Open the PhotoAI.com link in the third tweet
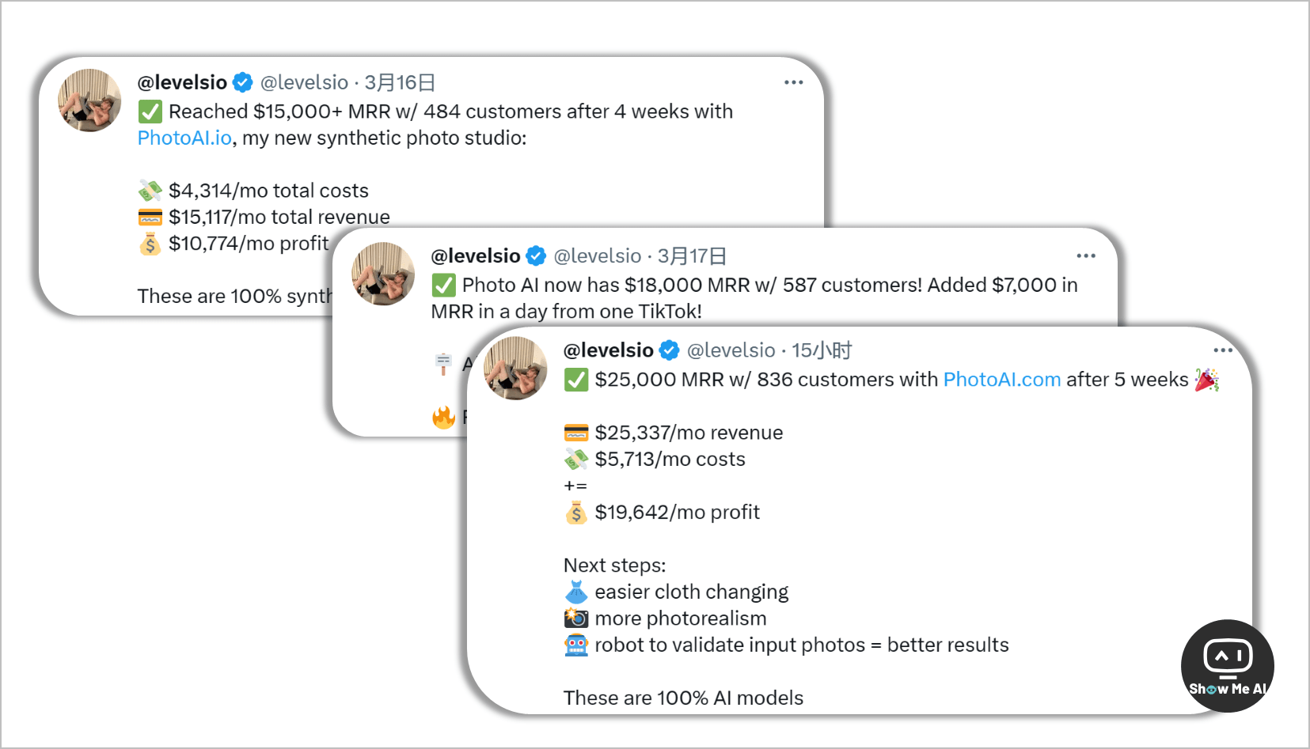Viewport: 1310px width, 749px height. coord(1001,380)
